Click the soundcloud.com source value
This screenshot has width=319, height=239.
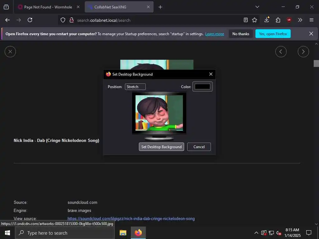click(82, 202)
